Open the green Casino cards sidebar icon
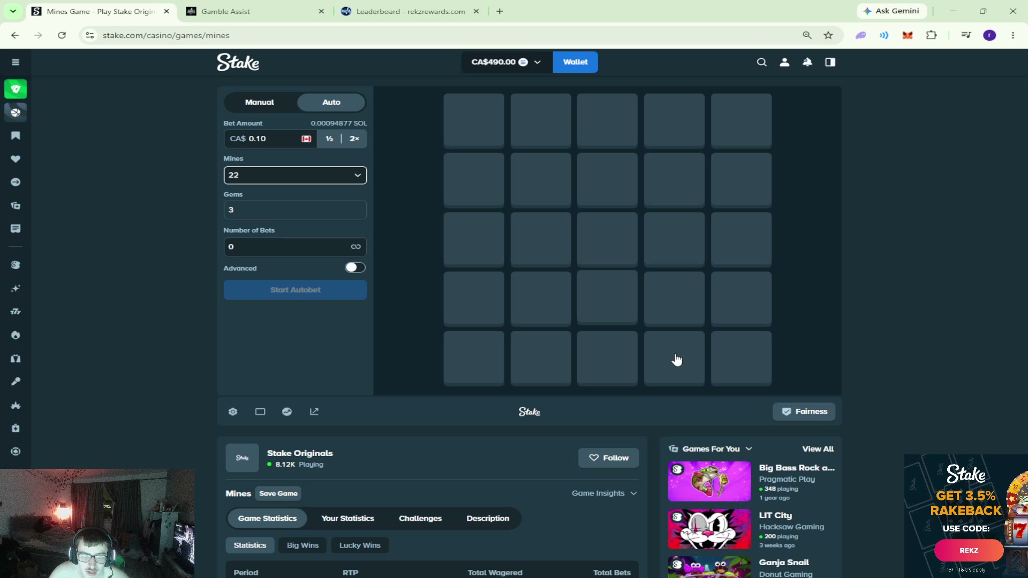 16,89
